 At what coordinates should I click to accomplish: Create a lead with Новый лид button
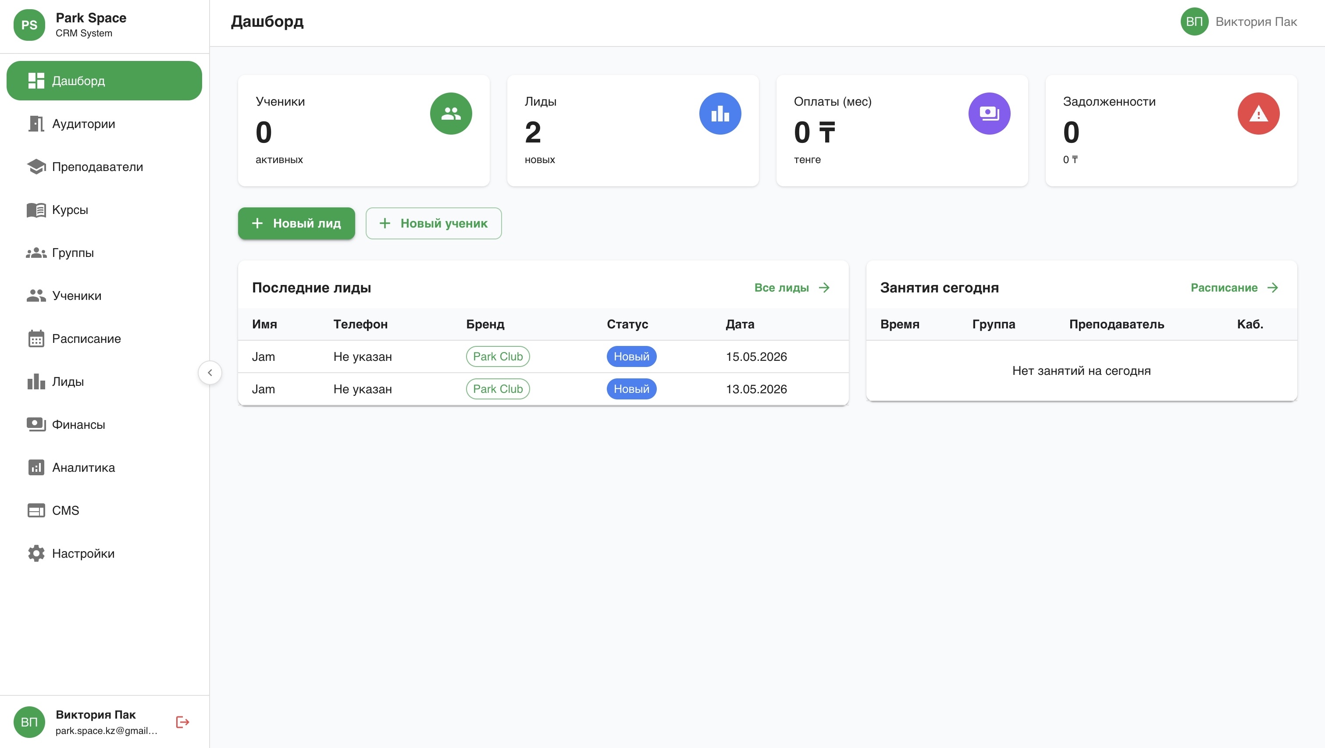(x=296, y=223)
